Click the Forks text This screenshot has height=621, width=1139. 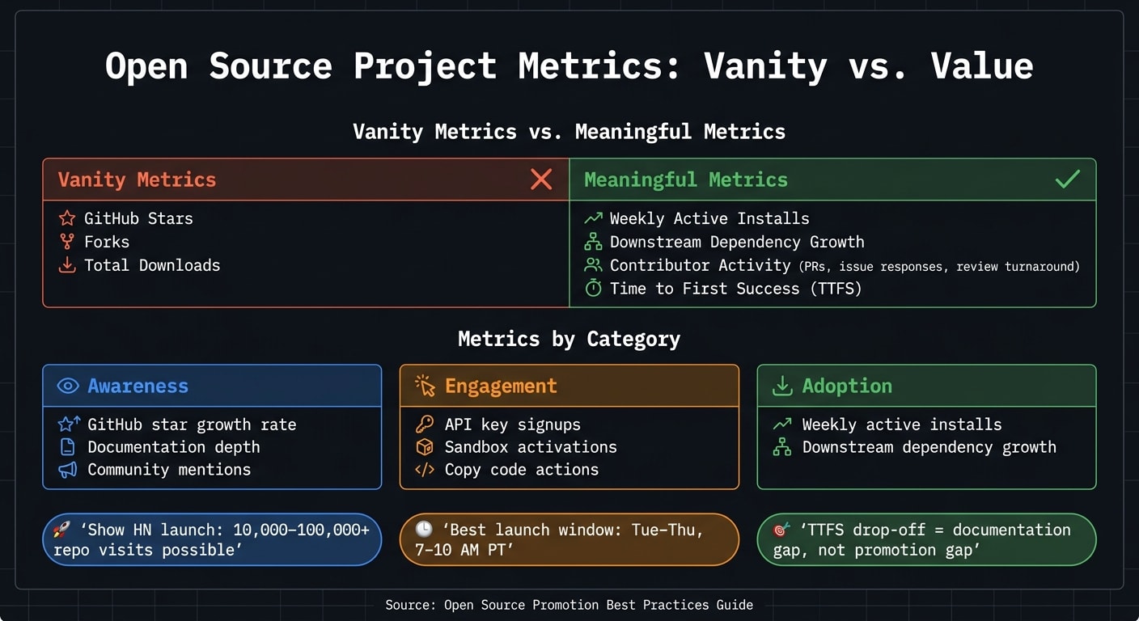[107, 242]
